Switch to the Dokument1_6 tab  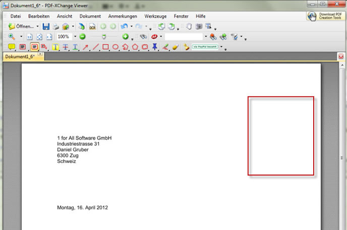tap(19, 57)
